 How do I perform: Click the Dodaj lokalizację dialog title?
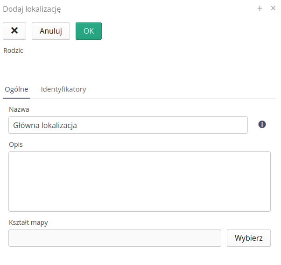[32, 9]
